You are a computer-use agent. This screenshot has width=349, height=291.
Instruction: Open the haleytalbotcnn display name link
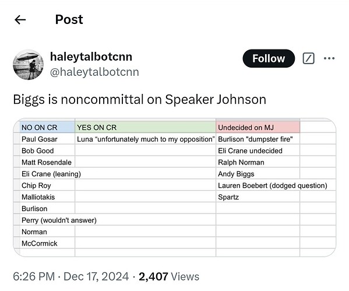[91, 57]
